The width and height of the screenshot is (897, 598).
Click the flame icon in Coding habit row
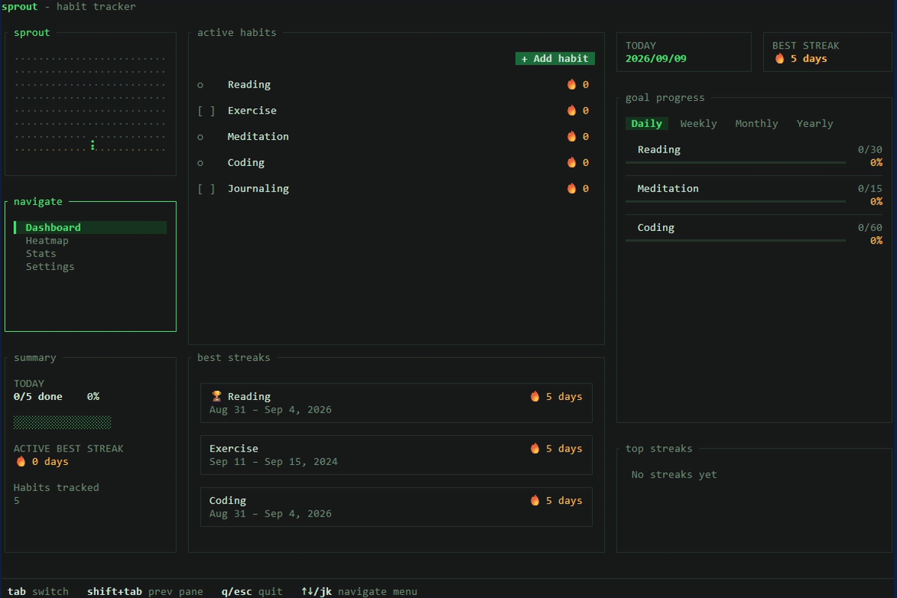(x=572, y=162)
